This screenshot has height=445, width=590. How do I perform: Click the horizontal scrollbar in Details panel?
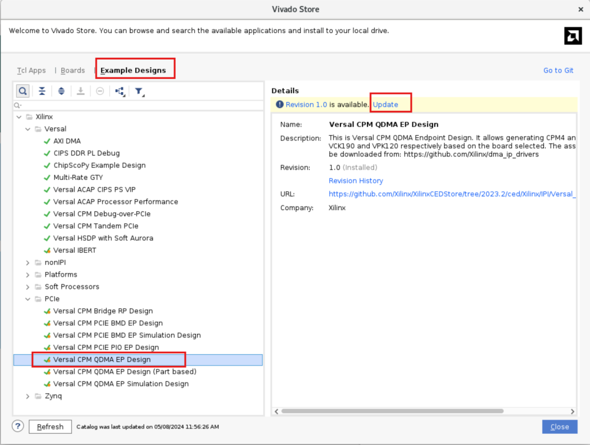point(392,411)
